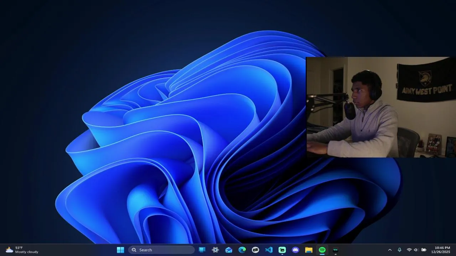This screenshot has height=256, width=456.
Task: Launch Outlook from the taskbar
Action: click(x=229, y=250)
